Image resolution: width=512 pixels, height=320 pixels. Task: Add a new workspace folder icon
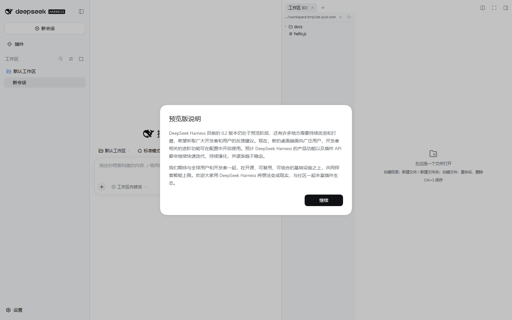pyautogui.click(x=81, y=59)
